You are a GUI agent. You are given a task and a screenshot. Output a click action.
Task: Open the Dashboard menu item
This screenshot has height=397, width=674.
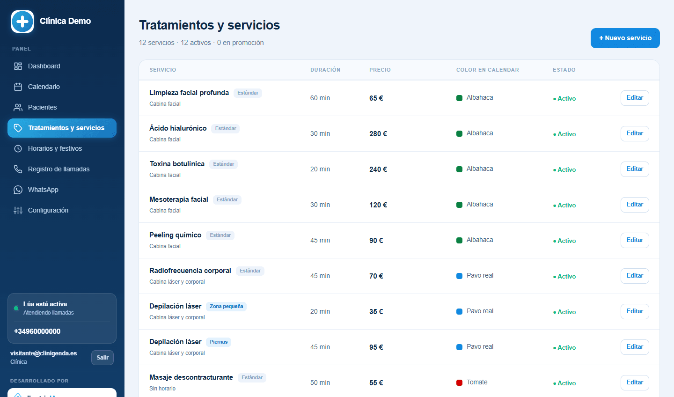(62, 66)
